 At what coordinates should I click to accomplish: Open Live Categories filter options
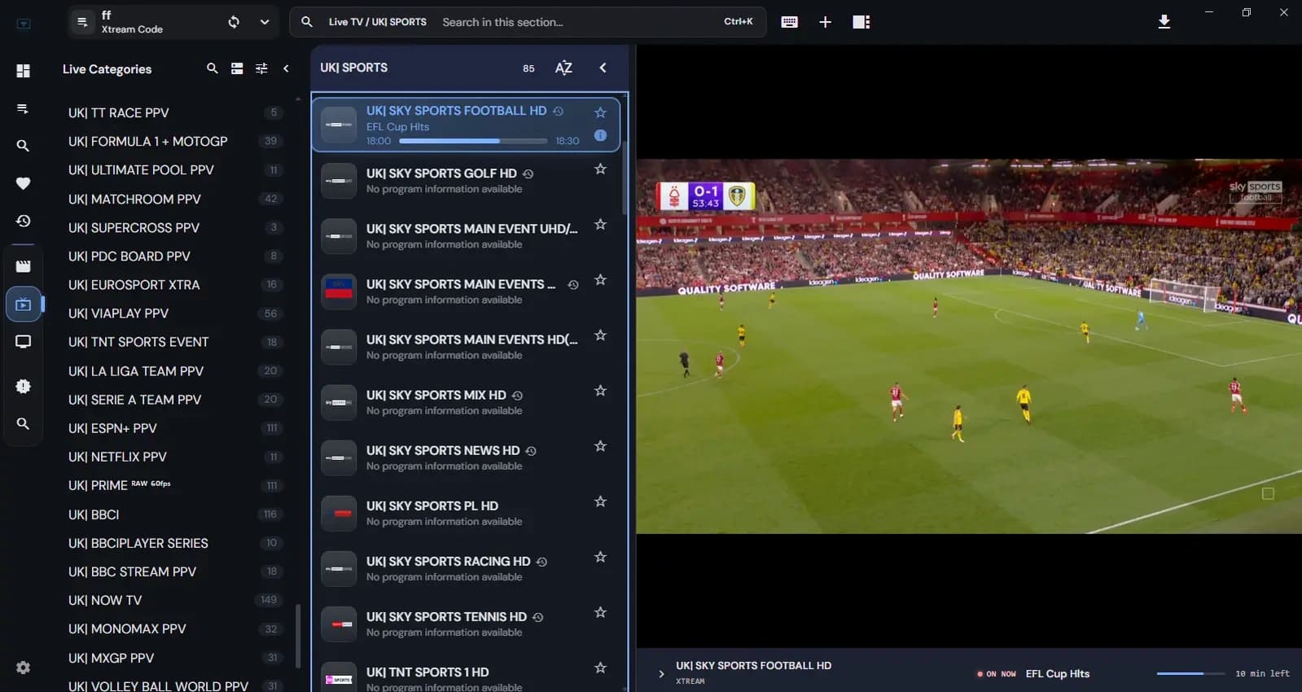[x=261, y=68]
